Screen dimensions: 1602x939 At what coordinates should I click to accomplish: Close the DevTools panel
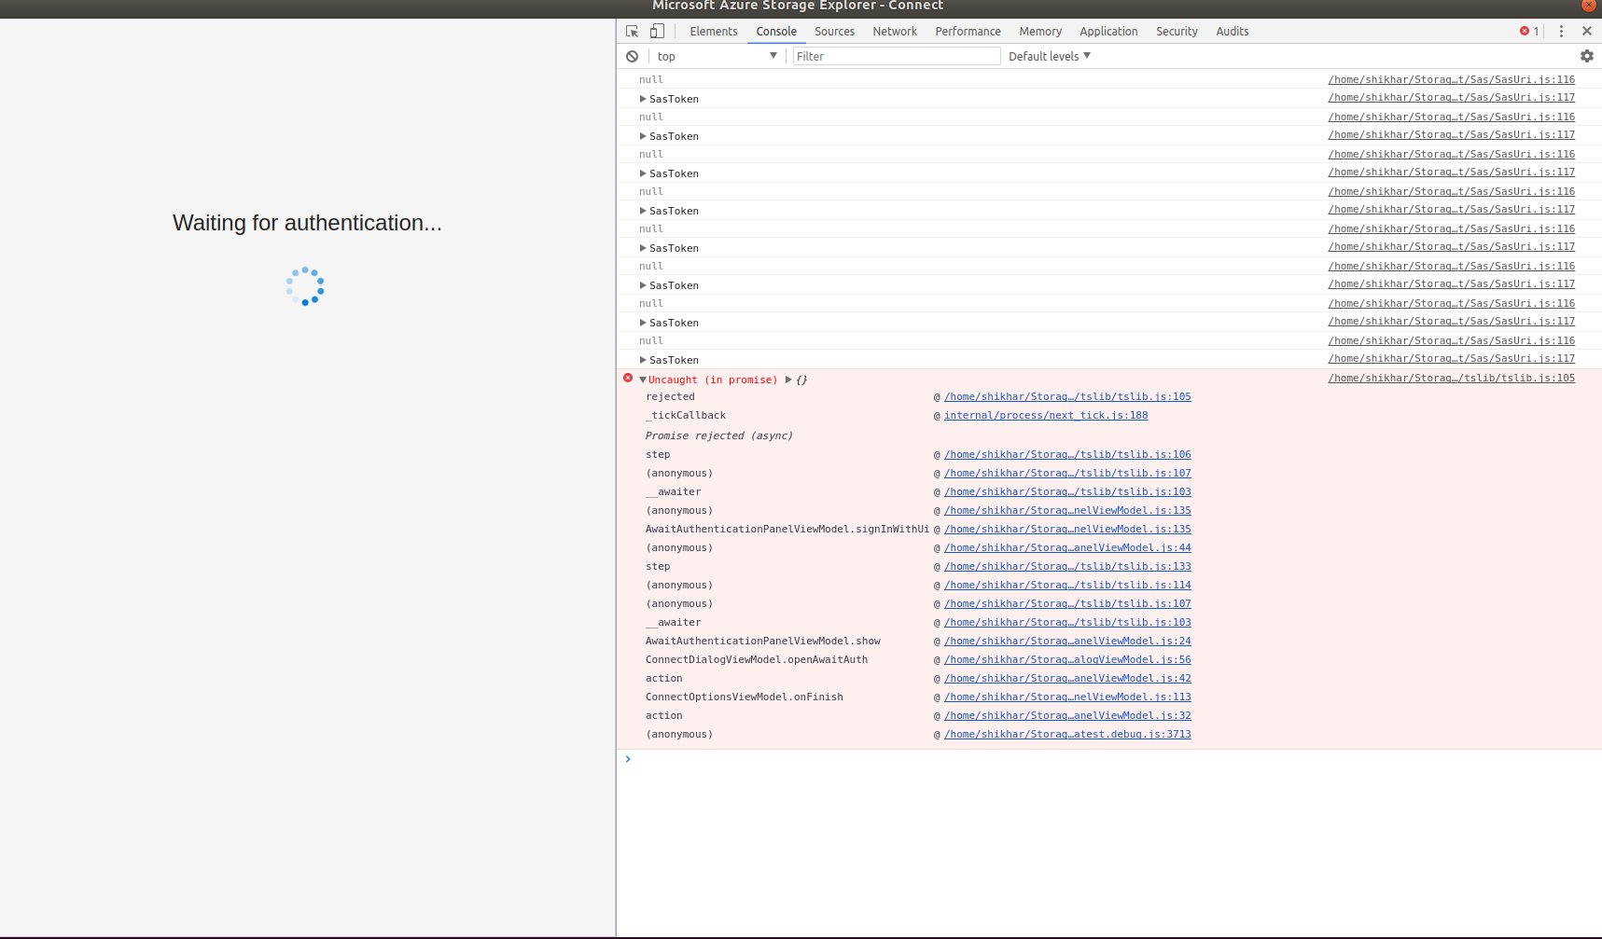(1586, 31)
